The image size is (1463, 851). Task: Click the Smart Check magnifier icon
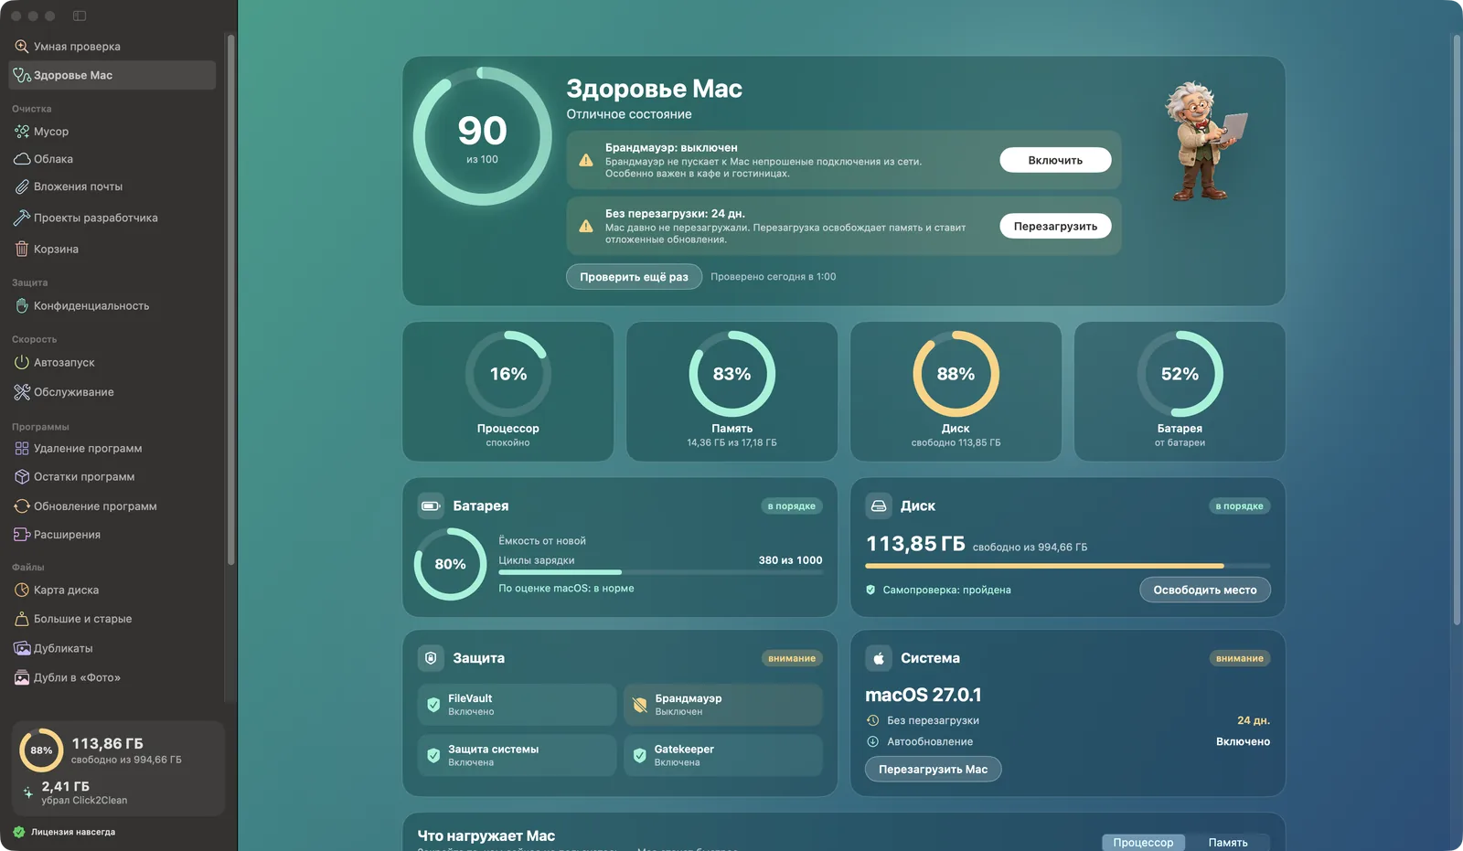tap(22, 46)
